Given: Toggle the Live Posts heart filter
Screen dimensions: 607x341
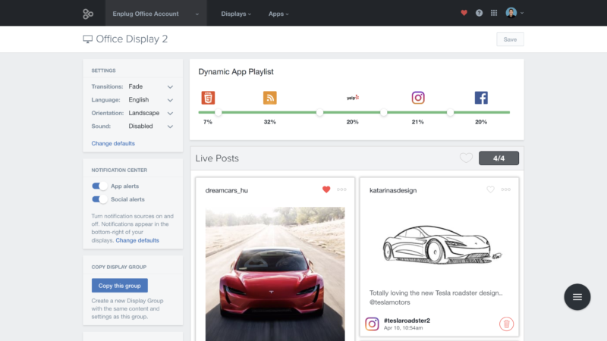Looking at the screenshot, I should tap(466, 158).
